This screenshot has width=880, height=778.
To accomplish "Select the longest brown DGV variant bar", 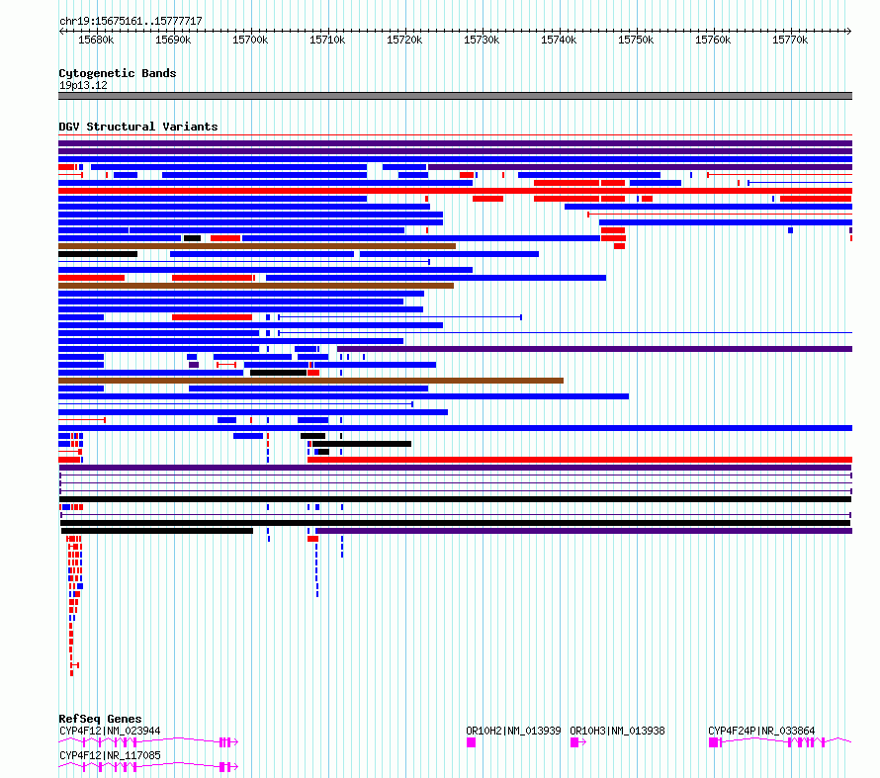I will coord(310,381).
